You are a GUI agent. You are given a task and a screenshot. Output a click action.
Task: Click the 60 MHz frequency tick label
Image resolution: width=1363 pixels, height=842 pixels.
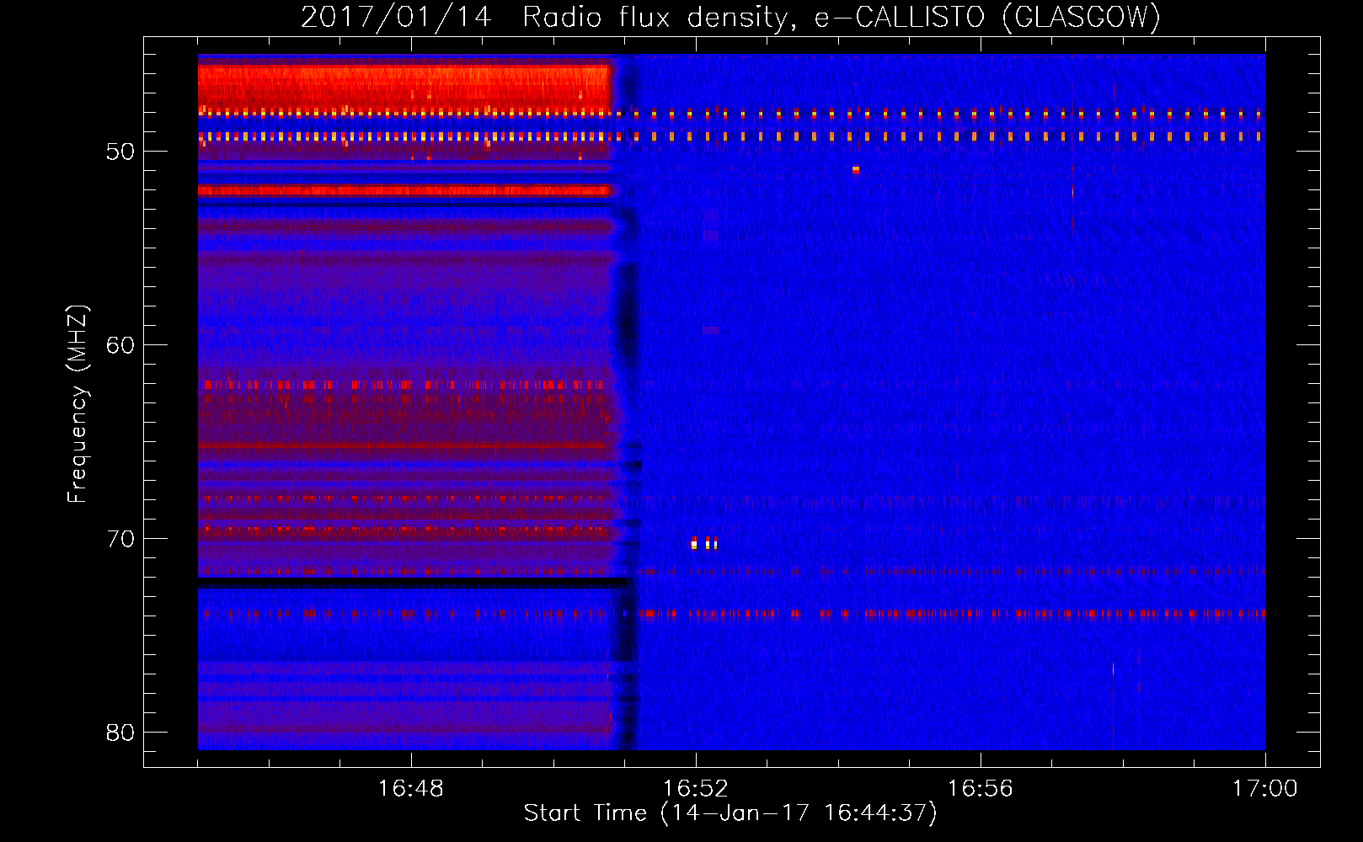pyautogui.click(x=120, y=345)
